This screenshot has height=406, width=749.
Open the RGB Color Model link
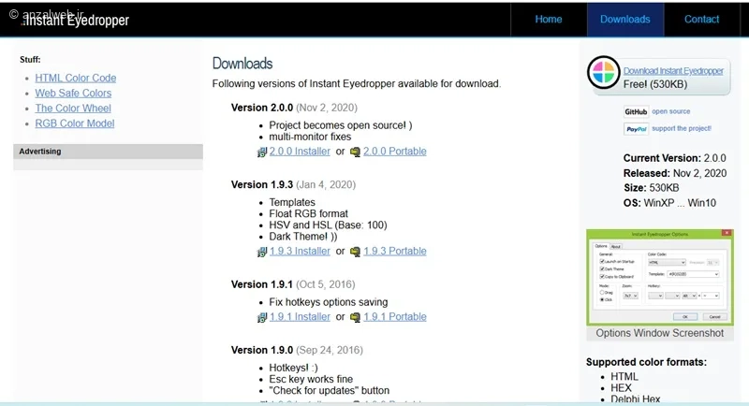click(75, 123)
